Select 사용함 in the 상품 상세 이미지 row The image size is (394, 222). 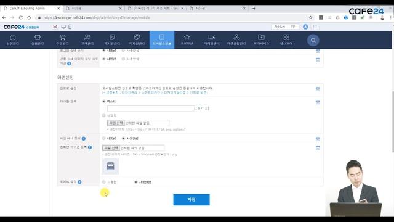[x=104, y=59]
